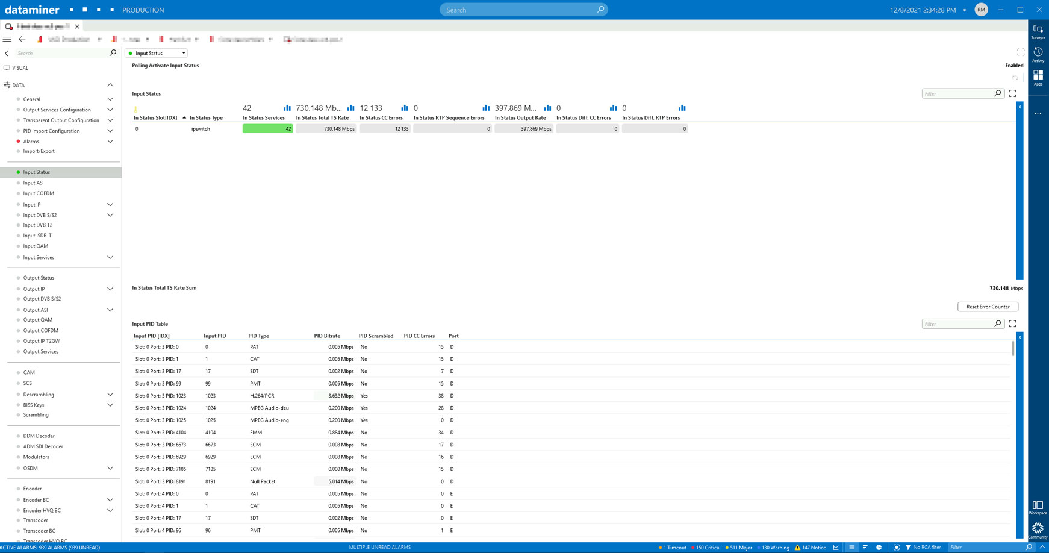Select Input ASI in the tree
Viewport: 1049px width, 553px height.
33,183
